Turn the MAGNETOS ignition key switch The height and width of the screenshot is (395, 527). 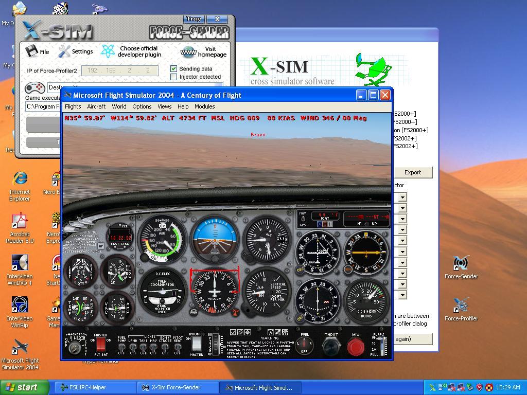(x=75, y=348)
